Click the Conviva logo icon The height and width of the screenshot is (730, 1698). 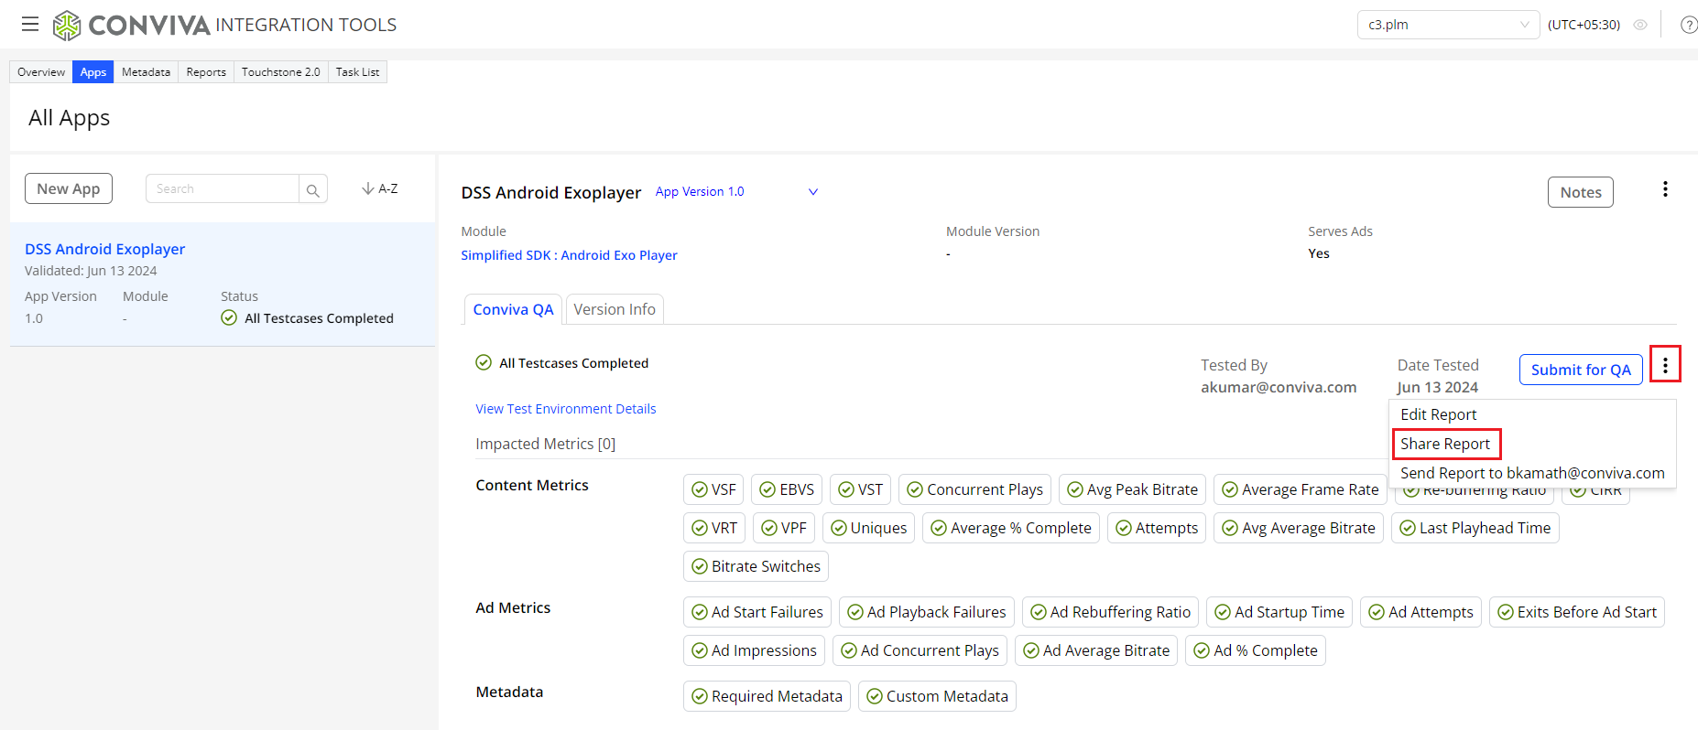click(67, 26)
